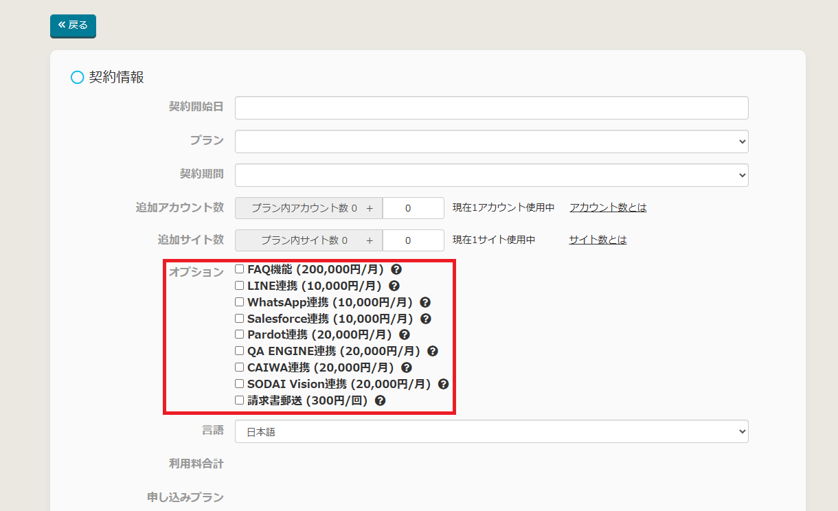Check the 請求書郵送 checkbox
The image size is (838, 511).
click(x=240, y=400)
